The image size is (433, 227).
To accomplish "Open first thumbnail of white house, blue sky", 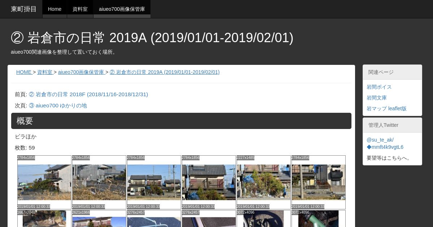I will coord(44,182).
